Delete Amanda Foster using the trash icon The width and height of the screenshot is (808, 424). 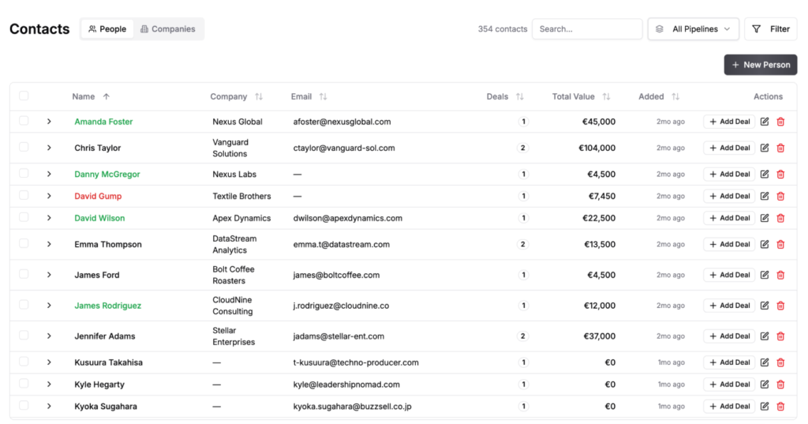pos(780,122)
